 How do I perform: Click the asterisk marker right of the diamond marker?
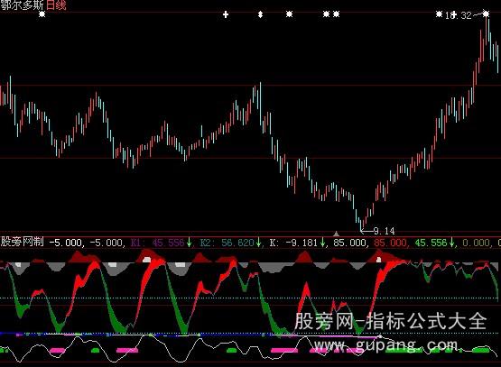(x=289, y=14)
